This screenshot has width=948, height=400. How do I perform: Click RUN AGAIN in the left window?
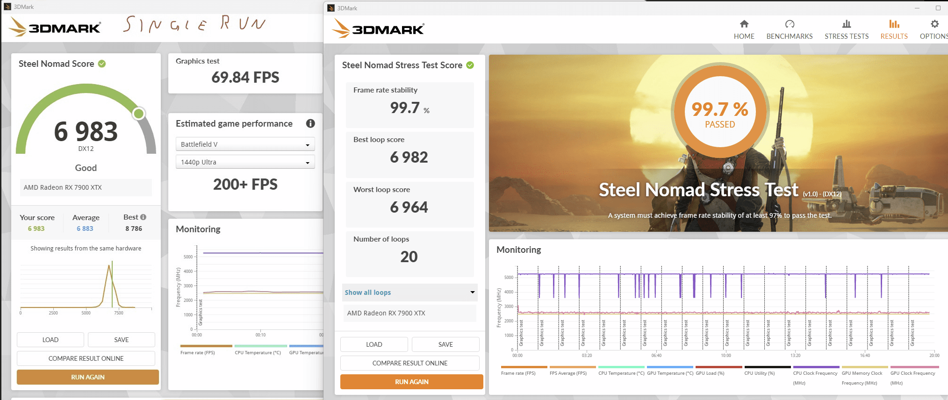click(x=88, y=377)
